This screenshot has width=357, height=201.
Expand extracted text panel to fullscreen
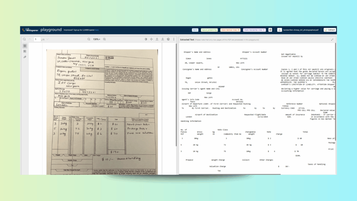[x=332, y=40]
